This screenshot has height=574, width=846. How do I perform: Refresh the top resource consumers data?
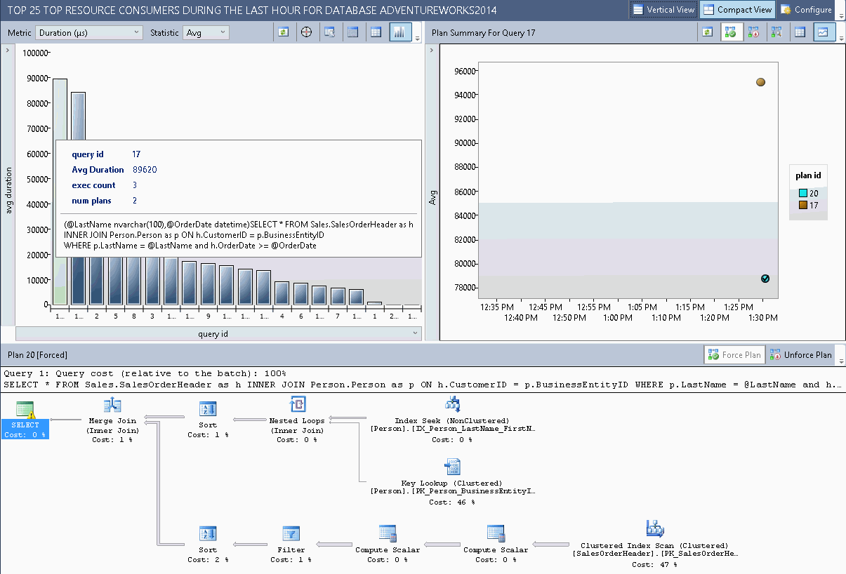[x=282, y=32]
